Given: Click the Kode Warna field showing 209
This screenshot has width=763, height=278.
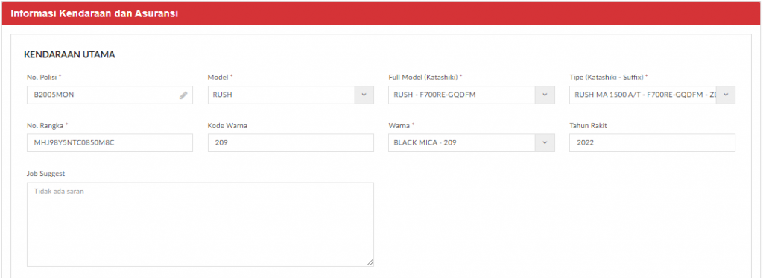Looking at the screenshot, I should point(291,142).
